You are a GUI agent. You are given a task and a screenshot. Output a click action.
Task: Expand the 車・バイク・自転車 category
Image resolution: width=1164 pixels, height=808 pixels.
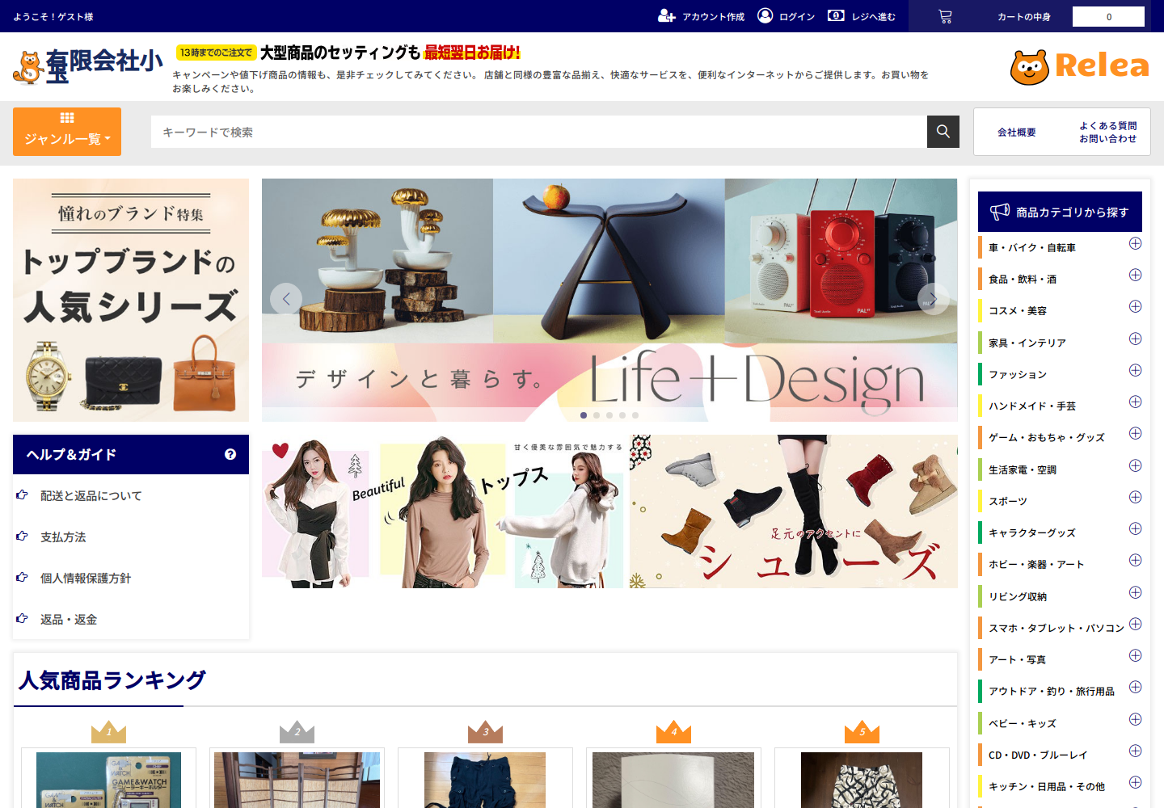pos(1135,243)
